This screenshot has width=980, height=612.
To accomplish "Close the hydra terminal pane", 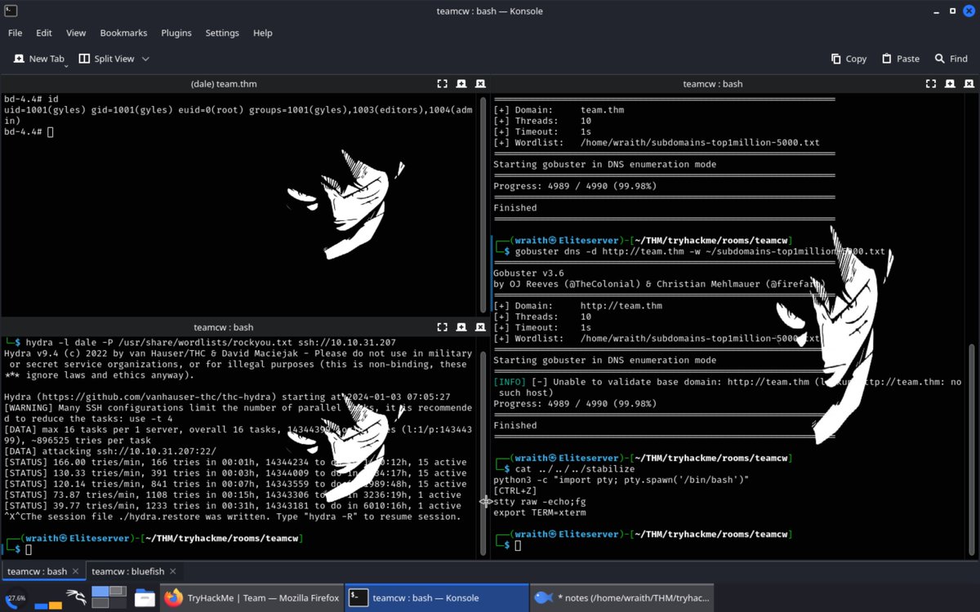I will coord(480,326).
